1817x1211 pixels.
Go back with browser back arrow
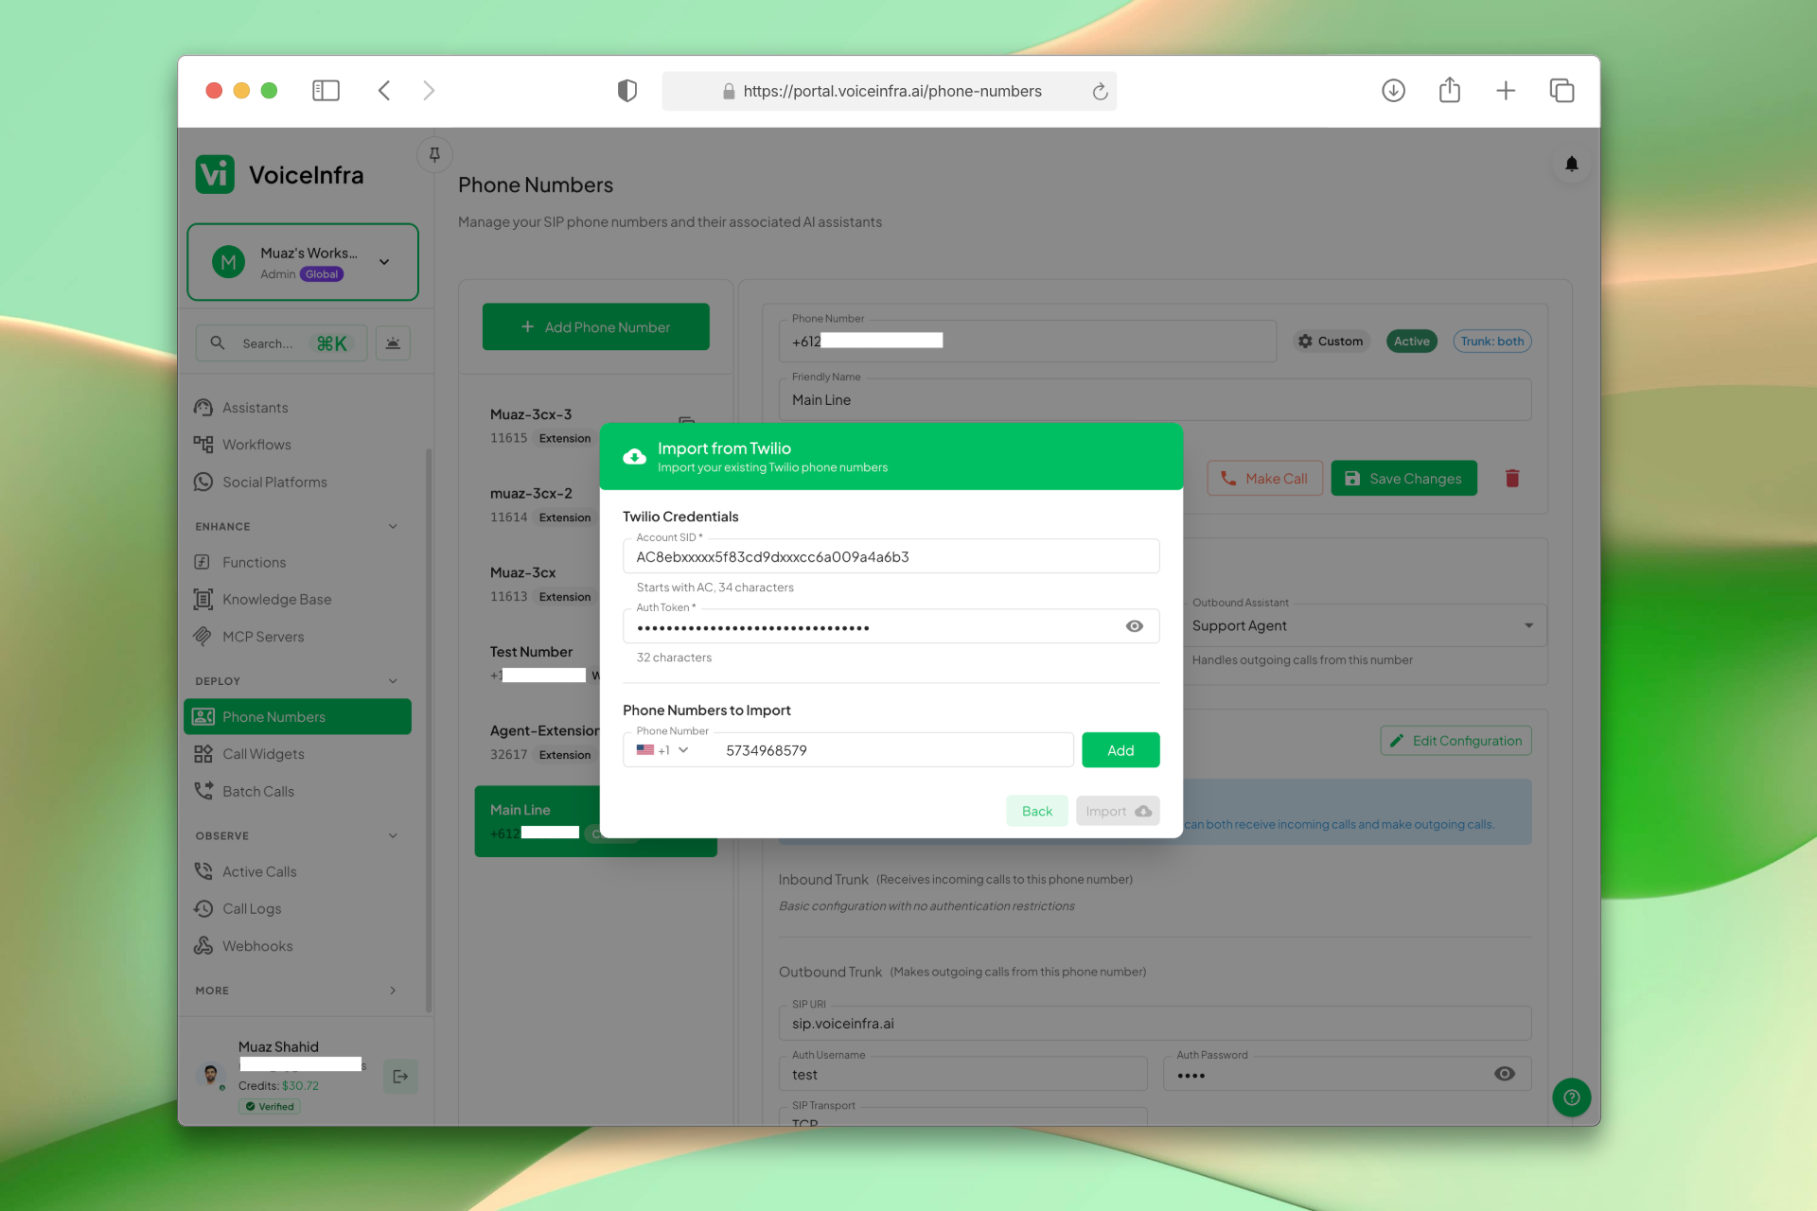pyautogui.click(x=384, y=91)
